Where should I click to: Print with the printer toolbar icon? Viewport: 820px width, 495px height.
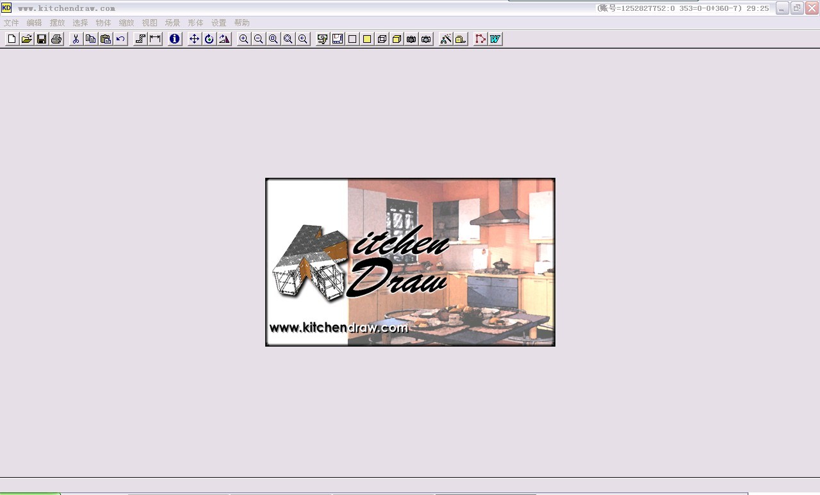coord(56,39)
